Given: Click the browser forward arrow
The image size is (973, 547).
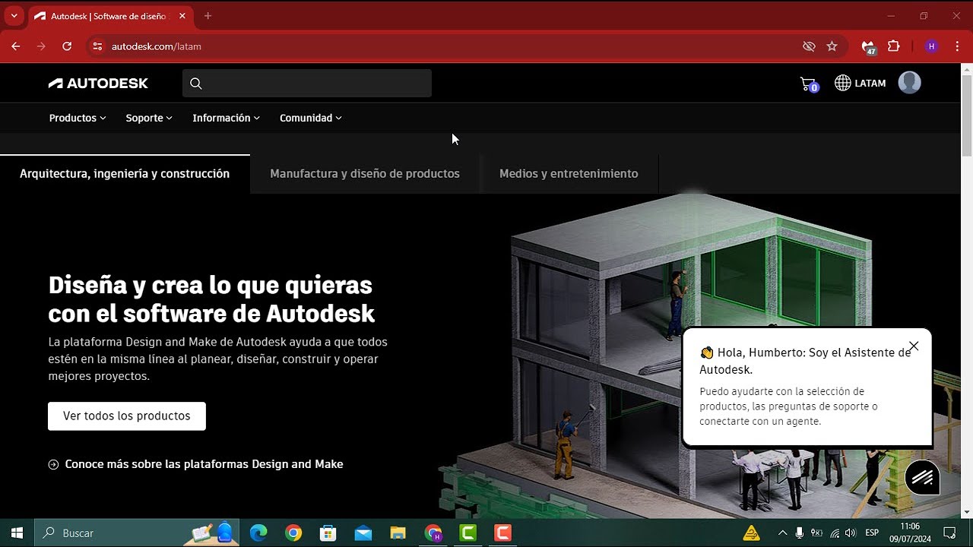Looking at the screenshot, I should [41, 46].
